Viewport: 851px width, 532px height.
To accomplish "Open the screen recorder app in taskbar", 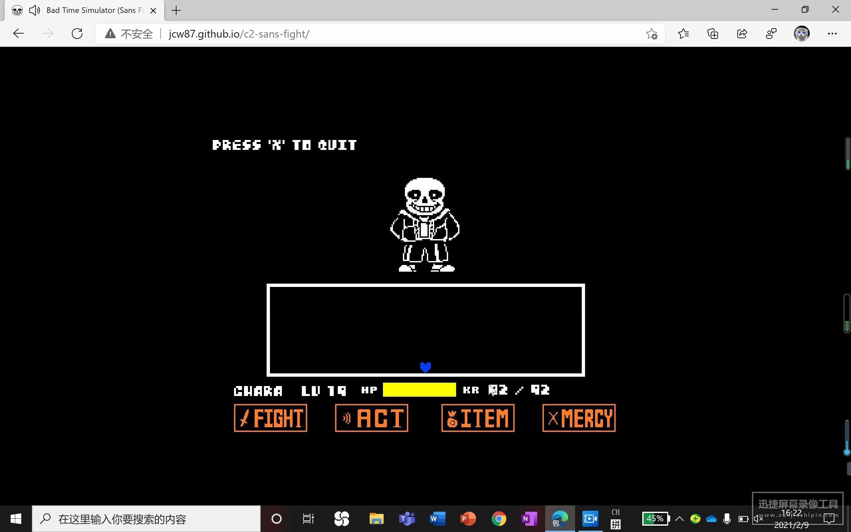I will 590,519.
